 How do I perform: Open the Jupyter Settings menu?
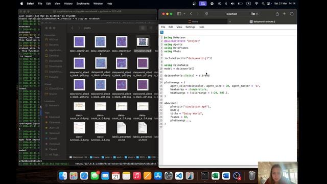[190, 27]
